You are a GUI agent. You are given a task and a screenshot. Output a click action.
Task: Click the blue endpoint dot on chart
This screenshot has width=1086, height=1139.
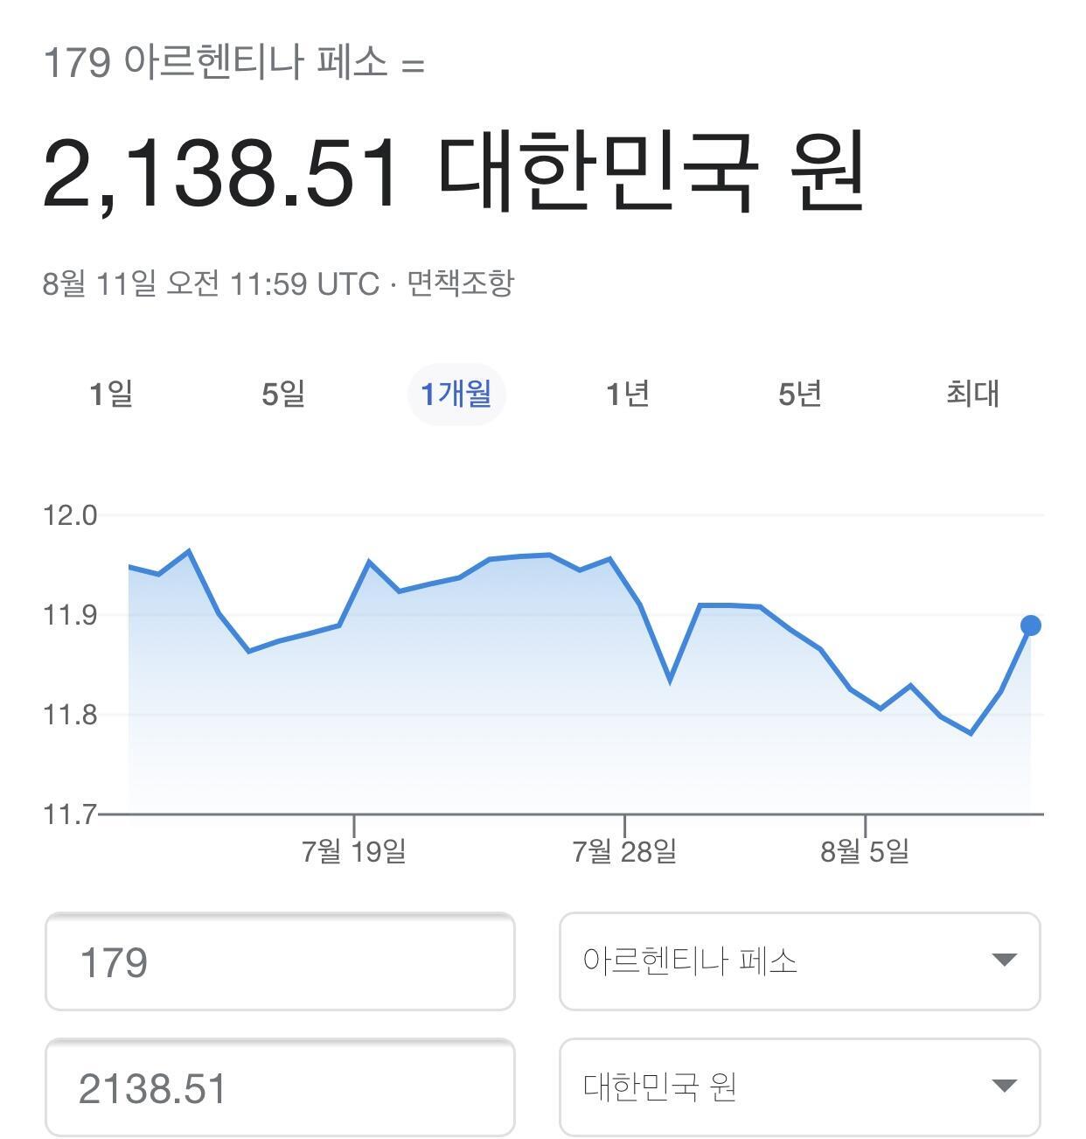point(1031,625)
